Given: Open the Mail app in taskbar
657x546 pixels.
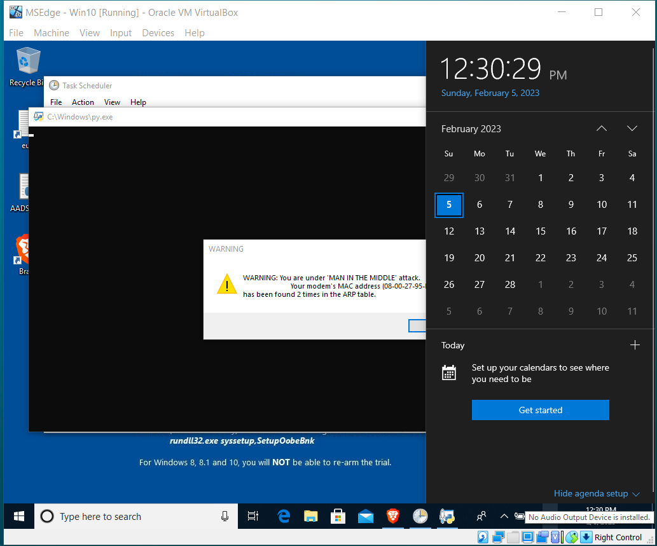Looking at the screenshot, I should tap(366, 516).
